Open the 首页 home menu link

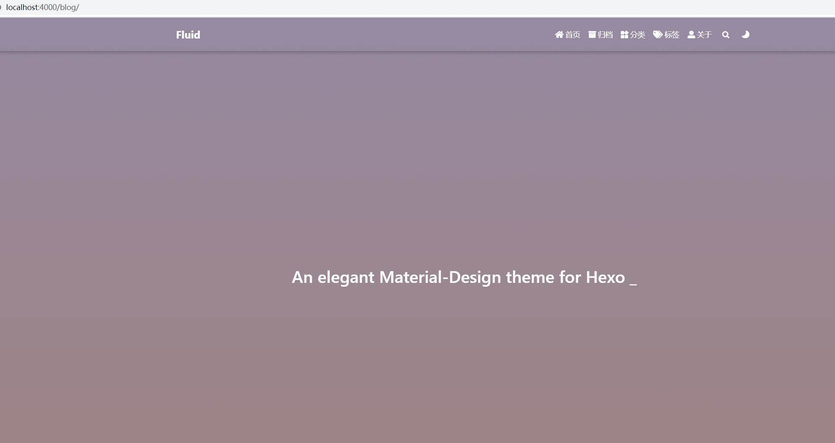pos(573,35)
